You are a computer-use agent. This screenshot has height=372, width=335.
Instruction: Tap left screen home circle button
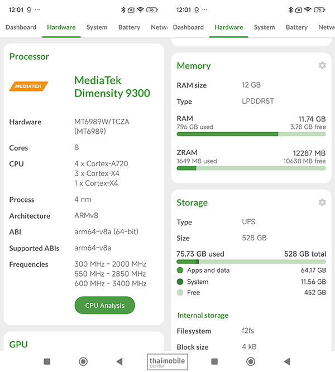(83, 361)
